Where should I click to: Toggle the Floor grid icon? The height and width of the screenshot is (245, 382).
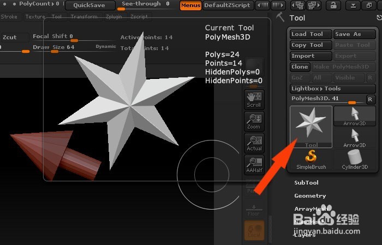tap(254, 210)
